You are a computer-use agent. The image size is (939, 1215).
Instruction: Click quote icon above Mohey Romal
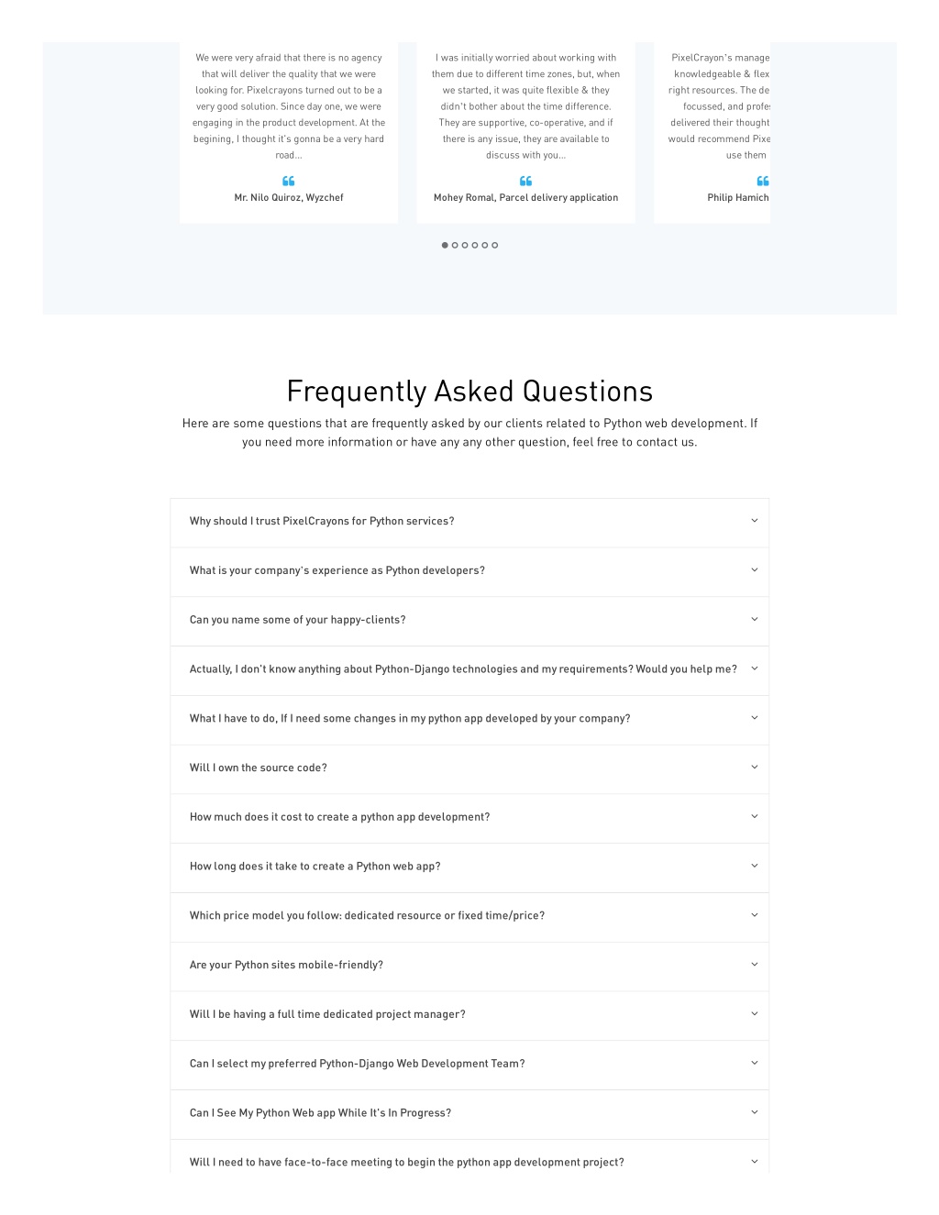[525, 182]
